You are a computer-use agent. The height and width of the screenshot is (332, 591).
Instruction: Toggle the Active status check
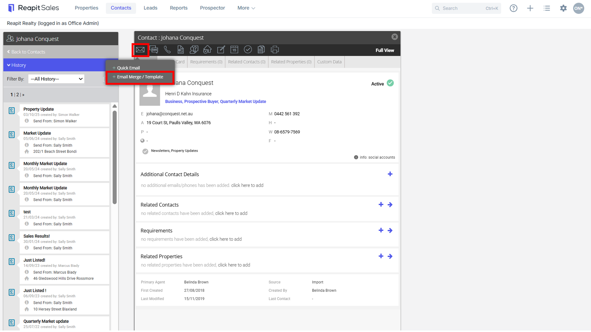390,83
